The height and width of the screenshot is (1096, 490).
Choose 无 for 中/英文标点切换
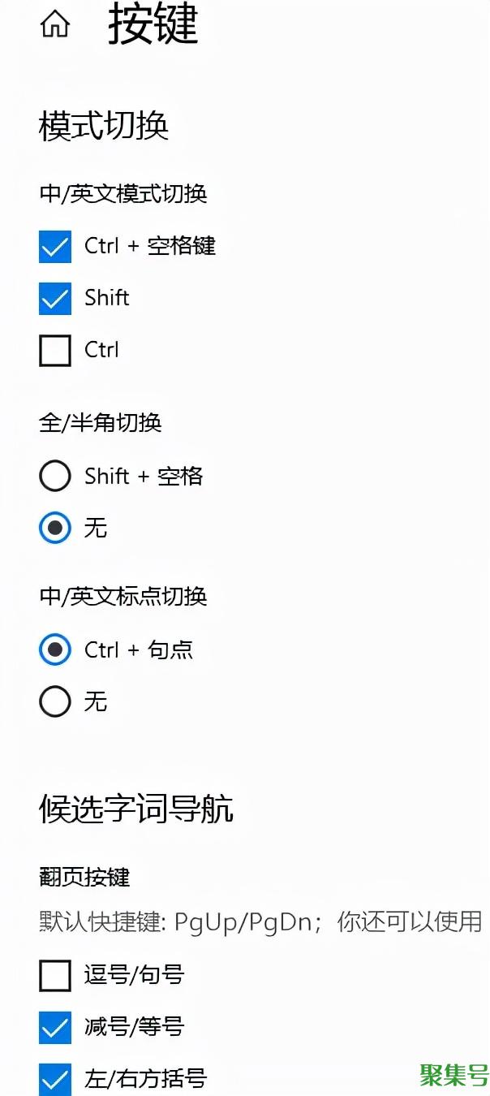click(54, 701)
